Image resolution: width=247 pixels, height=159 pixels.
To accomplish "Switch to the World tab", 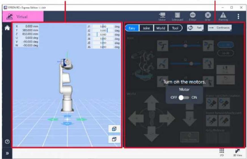I will tap(161, 28).
